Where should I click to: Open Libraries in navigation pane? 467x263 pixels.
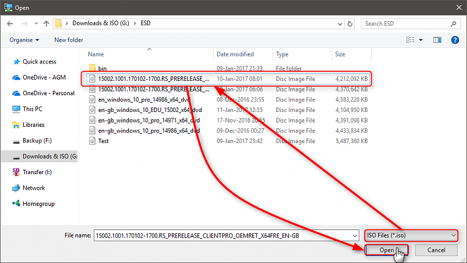point(34,124)
